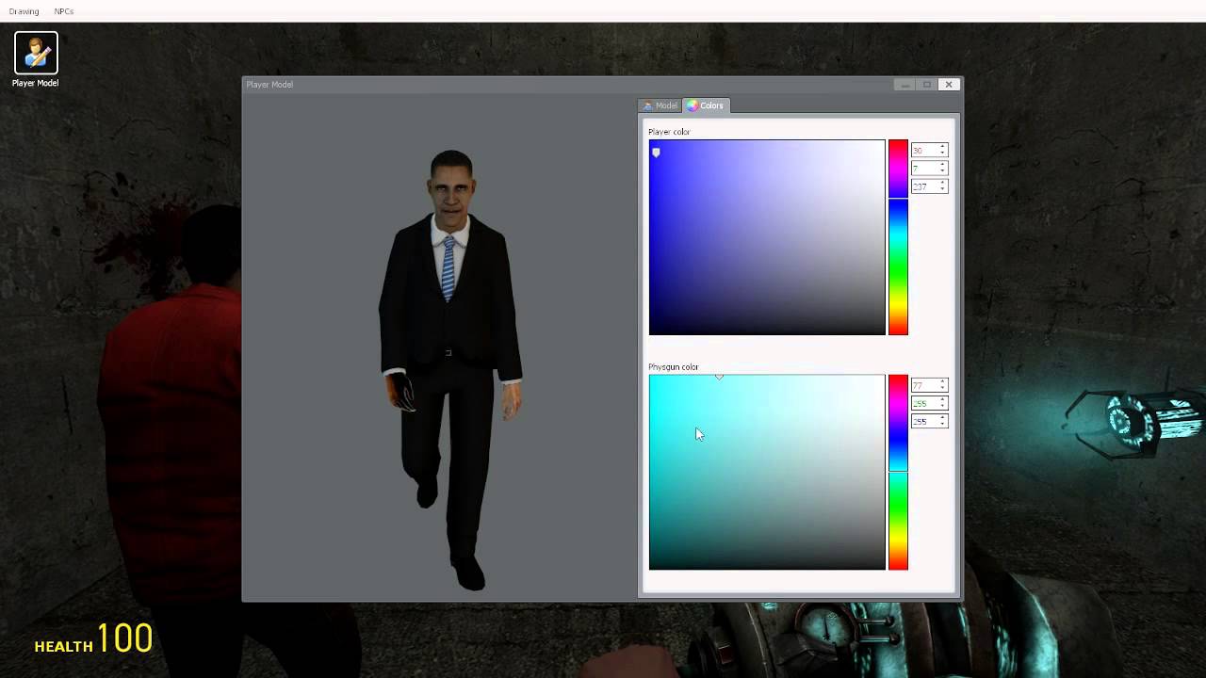Select the Colors tab
The height and width of the screenshot is (678, 1206).
(x=706, y=105)
